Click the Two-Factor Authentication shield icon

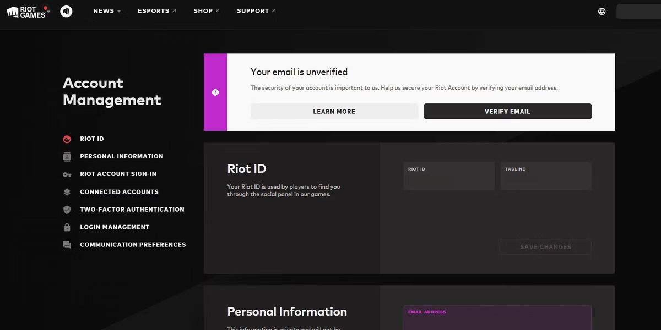(x=67, y=210)
